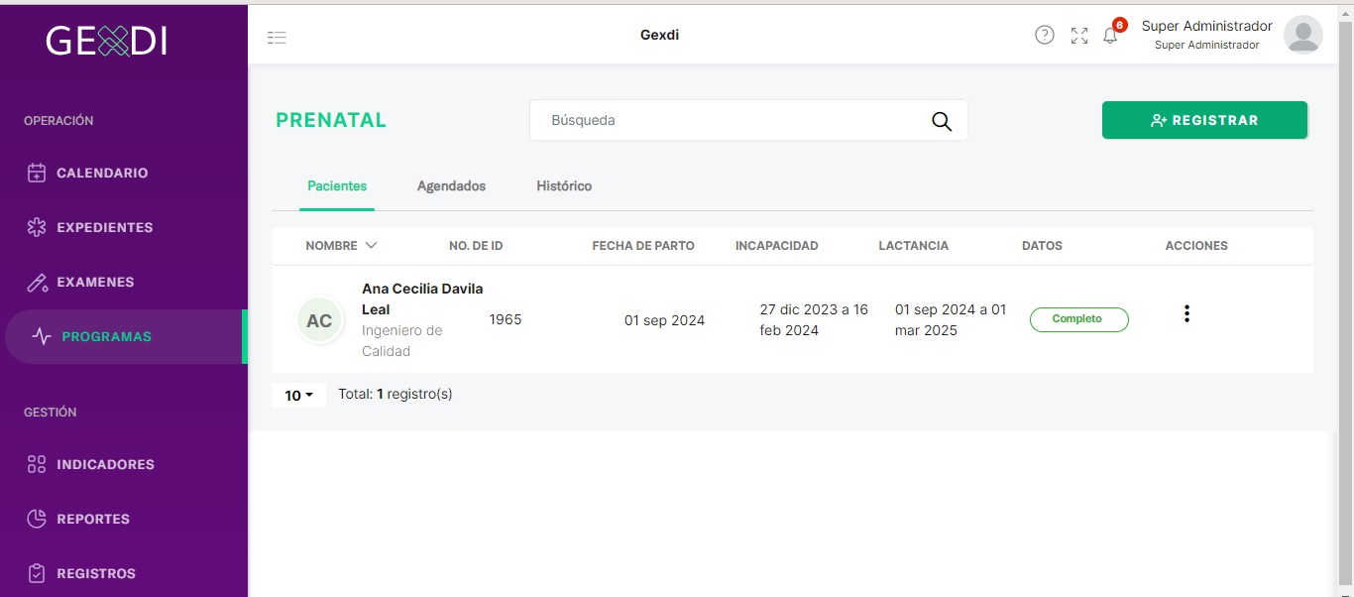Click delivery date 01 sep 2024
Image resolution: width=1354 pixels, height=597 pixels.
point(664,320)
